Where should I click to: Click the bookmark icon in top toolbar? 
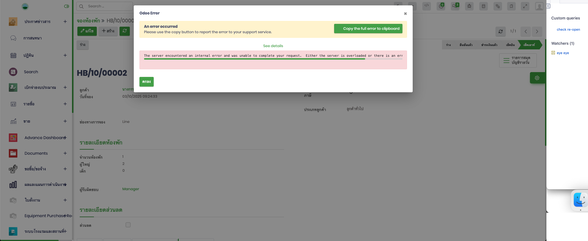pyautogui.click(x=511, y=6)
